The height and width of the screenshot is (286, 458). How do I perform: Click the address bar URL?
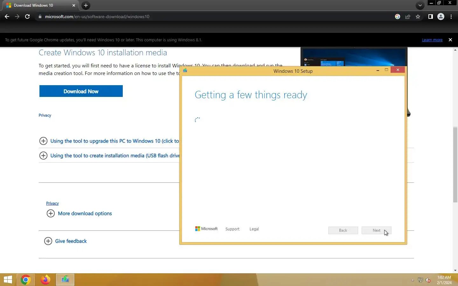click(x=97, y=17)
